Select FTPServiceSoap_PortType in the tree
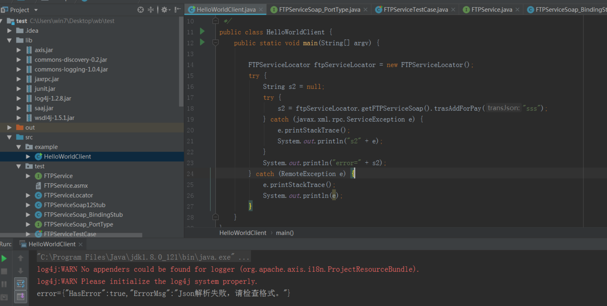The image size is (607, 306). pos(78,224)
